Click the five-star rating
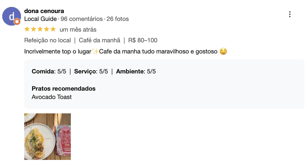 (x=40, y=29)
